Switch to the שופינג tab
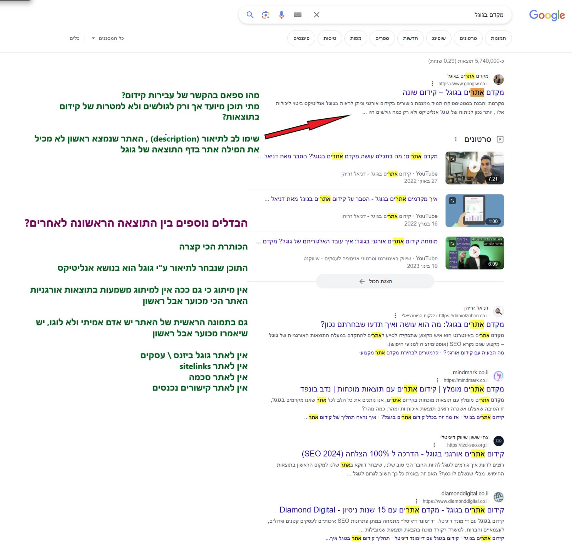572x551 pixels. point(439,38)
